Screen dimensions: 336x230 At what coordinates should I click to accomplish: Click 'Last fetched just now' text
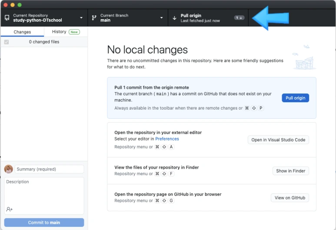[200, 21]
